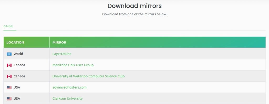Click the USA flag in the Clarkson University row
Screen dimensions: 269x104
9,99
